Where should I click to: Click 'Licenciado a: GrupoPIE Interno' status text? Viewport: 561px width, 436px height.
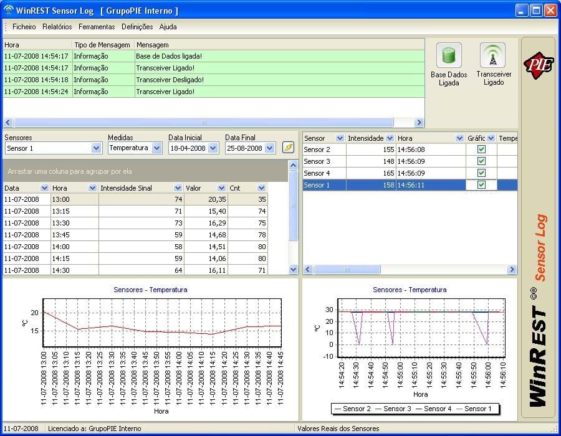pyautogui.click(x=95, y=429)
